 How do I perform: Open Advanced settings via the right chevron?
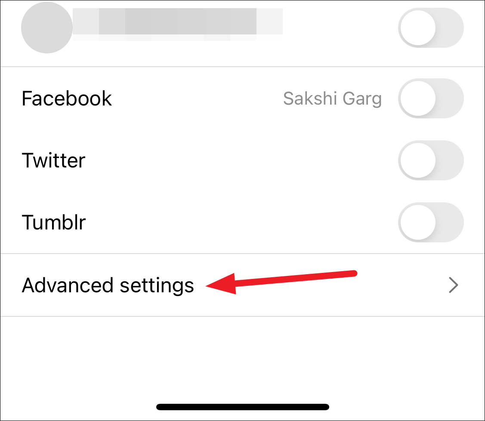coord(453,285)
